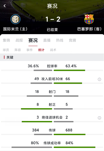Open the 直播 tab
The height and width of the screenshot is (151, 104).
tap(47, 40)
